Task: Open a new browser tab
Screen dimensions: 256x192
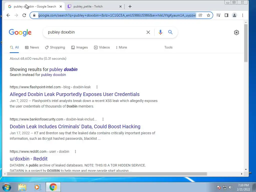Action: point(130,6)
